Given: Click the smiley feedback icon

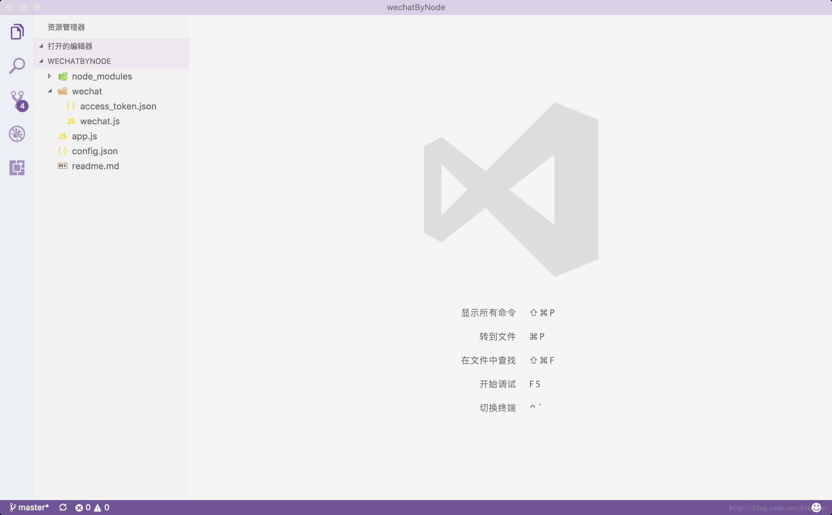Looking at the screenshot, I should pos(816,507).
